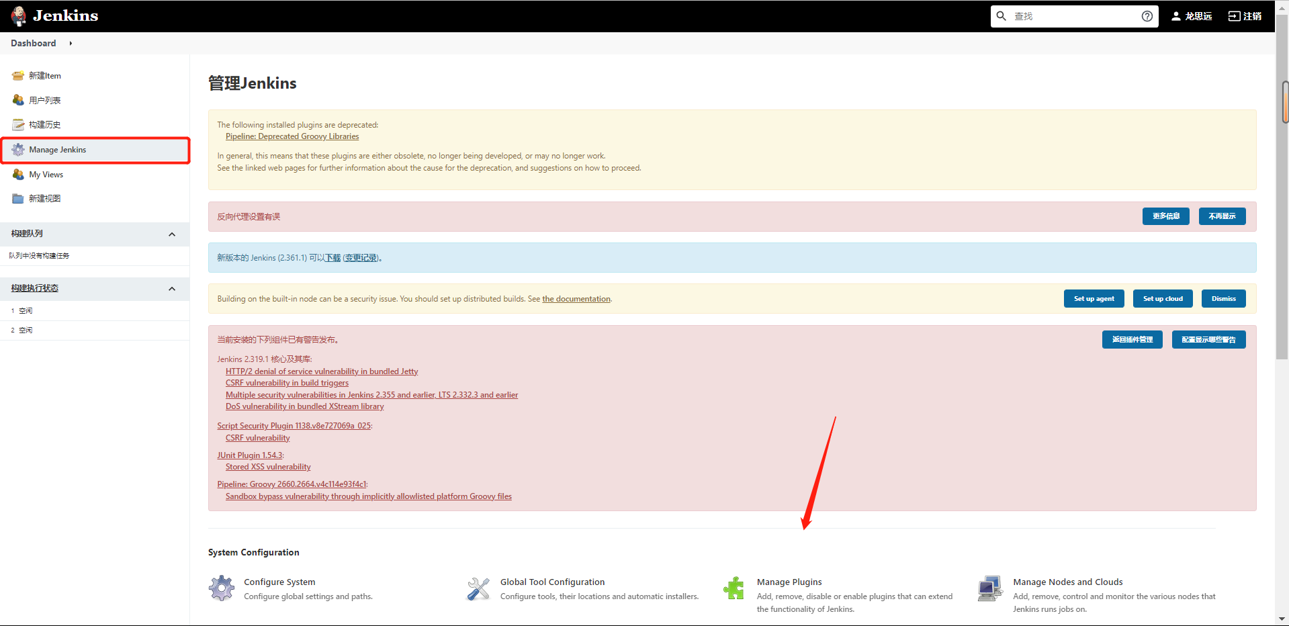Open Global Tool Configuration tools icon
The width and height of the screenshot is (1289, 626).
click(478, 589)
